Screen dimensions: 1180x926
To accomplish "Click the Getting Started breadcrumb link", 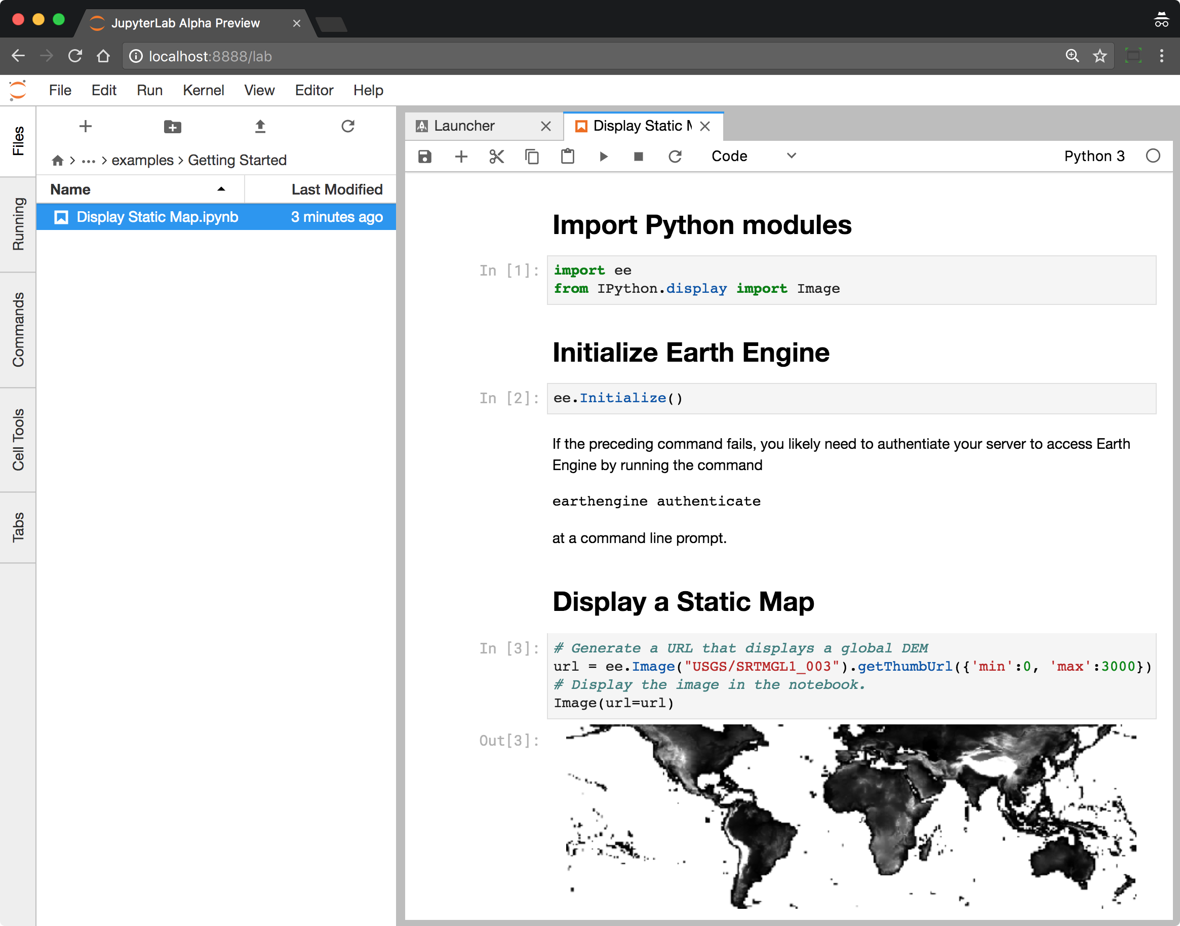I will tap(237, 160).
